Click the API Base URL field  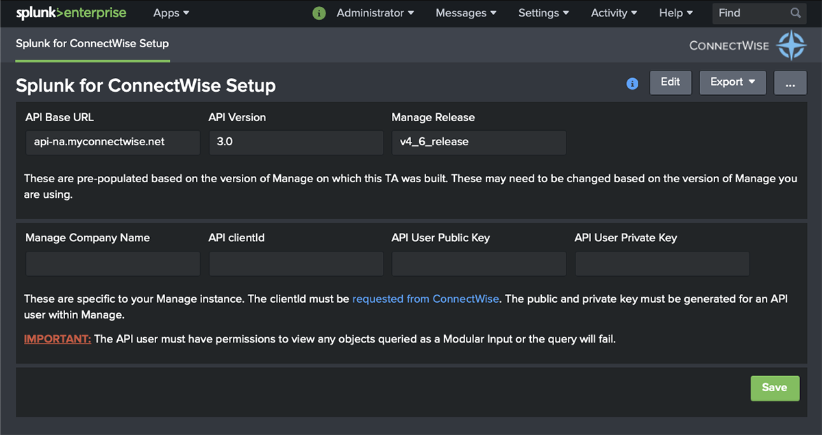112,142
